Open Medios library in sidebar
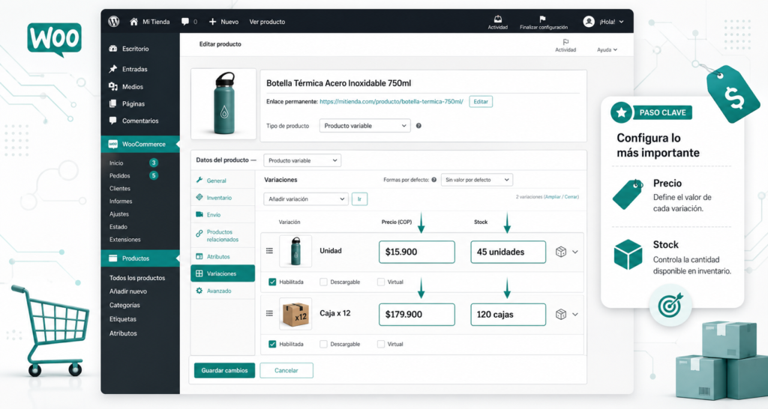The width and height of the screenshot is (768, 409). [126, 87]
